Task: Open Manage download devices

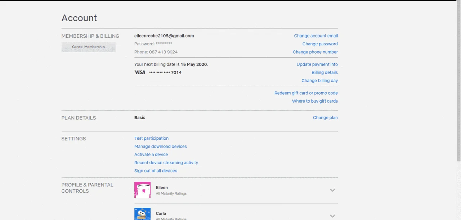Action: coord(160,147)
